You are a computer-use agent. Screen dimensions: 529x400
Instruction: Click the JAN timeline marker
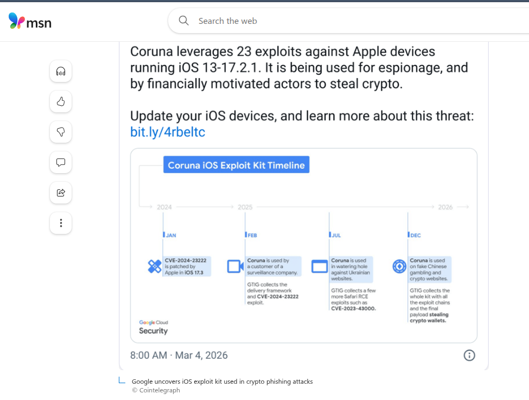click(x=170, y=235)
